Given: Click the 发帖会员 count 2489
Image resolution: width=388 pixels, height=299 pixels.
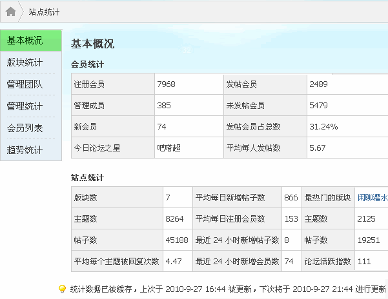Looking at the screenshot, I should [x=320, y=84].
